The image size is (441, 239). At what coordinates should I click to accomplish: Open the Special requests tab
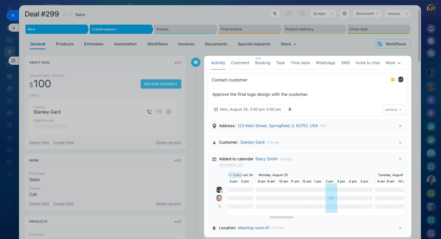pyautogui.click(x=254, y=44)
